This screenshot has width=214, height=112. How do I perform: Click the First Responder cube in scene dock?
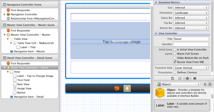click(117, 88)
